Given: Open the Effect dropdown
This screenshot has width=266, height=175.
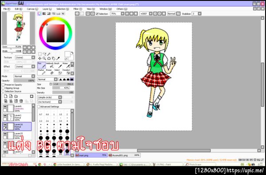Looking at the screenshot, I should click(25, 66).
